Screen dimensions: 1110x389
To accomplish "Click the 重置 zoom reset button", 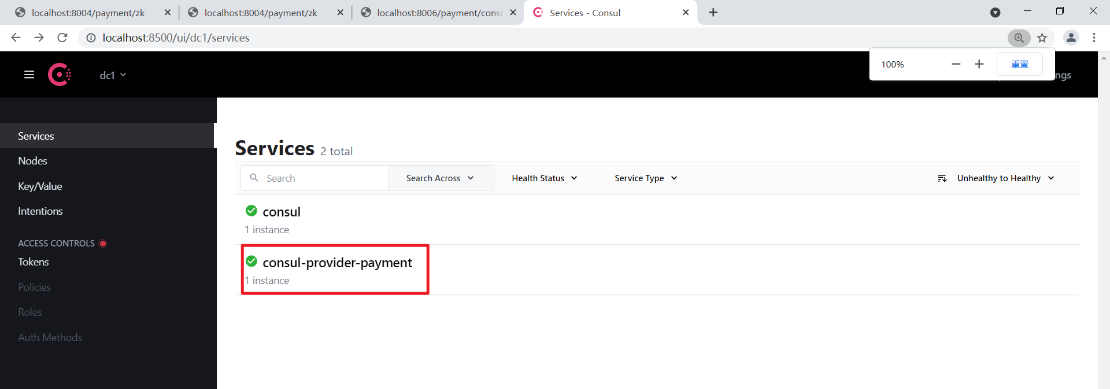I will point(1020,64).
